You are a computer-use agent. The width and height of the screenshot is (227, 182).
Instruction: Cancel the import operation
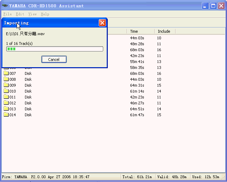[54, 60]
